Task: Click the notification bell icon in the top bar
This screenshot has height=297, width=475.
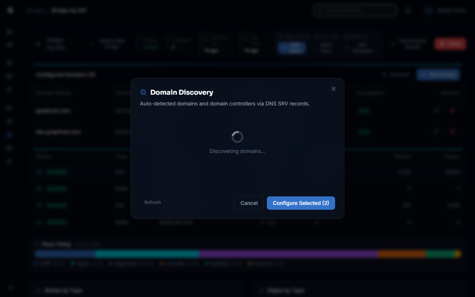Action: (x=408, y=10)
